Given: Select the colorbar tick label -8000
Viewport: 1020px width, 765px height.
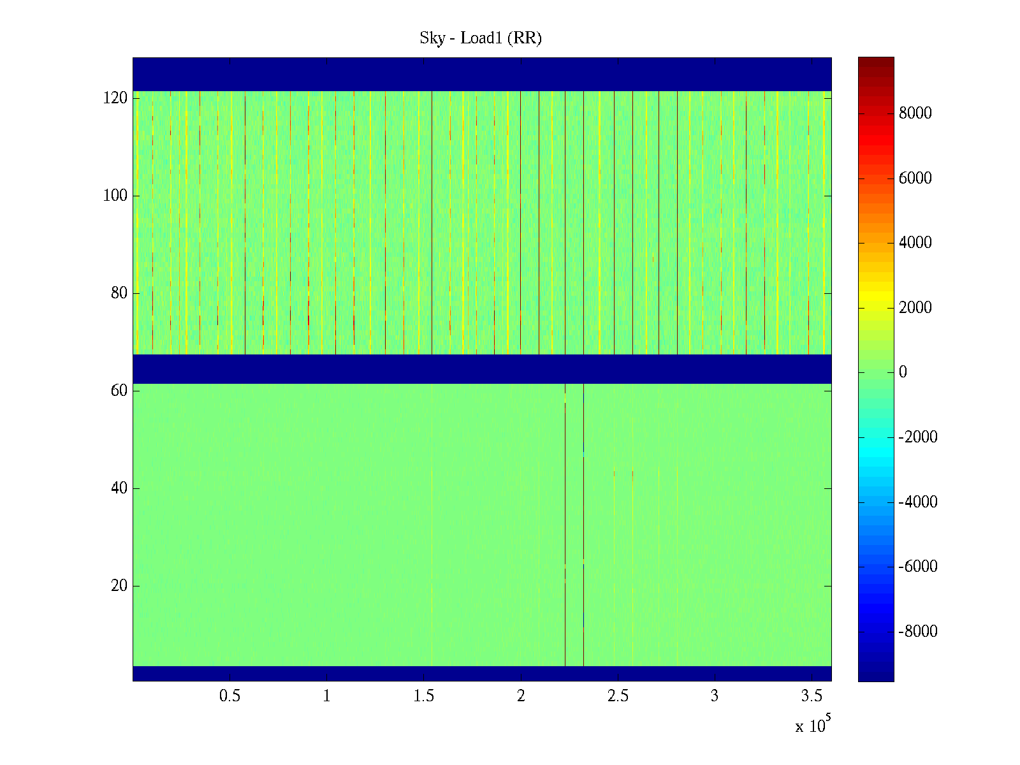Looking at the screenshot, I should pyautogui.click(x=917, y=631).
